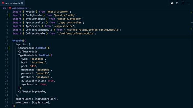This screenshot has height=108, width=193.
Task: Click the src breadcrumb segment
Action: 4,8
